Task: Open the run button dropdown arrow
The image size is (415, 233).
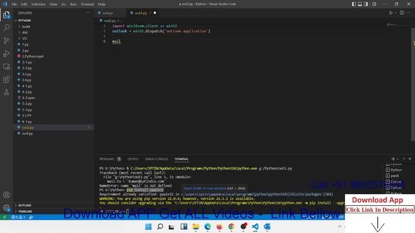Action: coord(396,13)
